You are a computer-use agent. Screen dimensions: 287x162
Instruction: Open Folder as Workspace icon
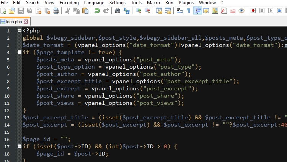coord(233,11)
